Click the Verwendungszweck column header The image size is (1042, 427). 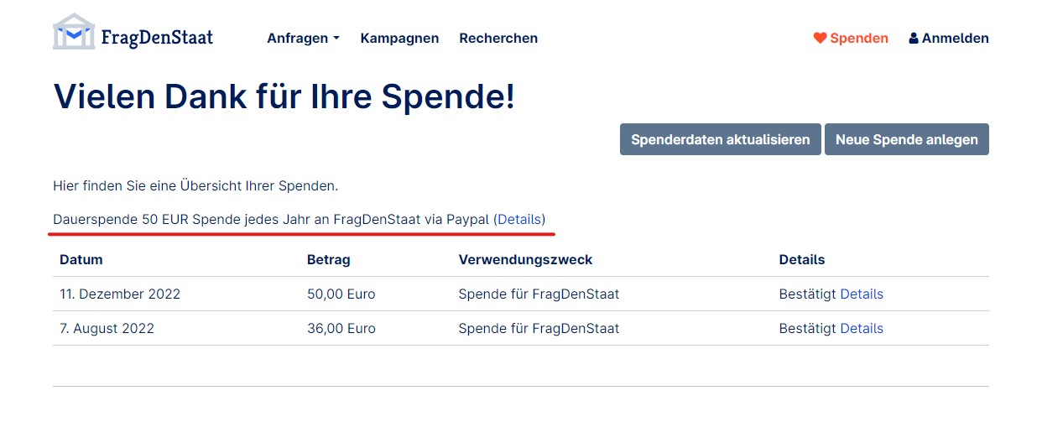click(525, 260)
